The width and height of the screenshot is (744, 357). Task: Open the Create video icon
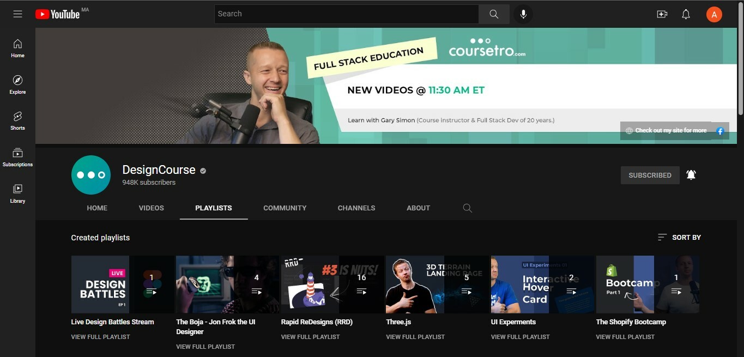[x=662, y=14]
